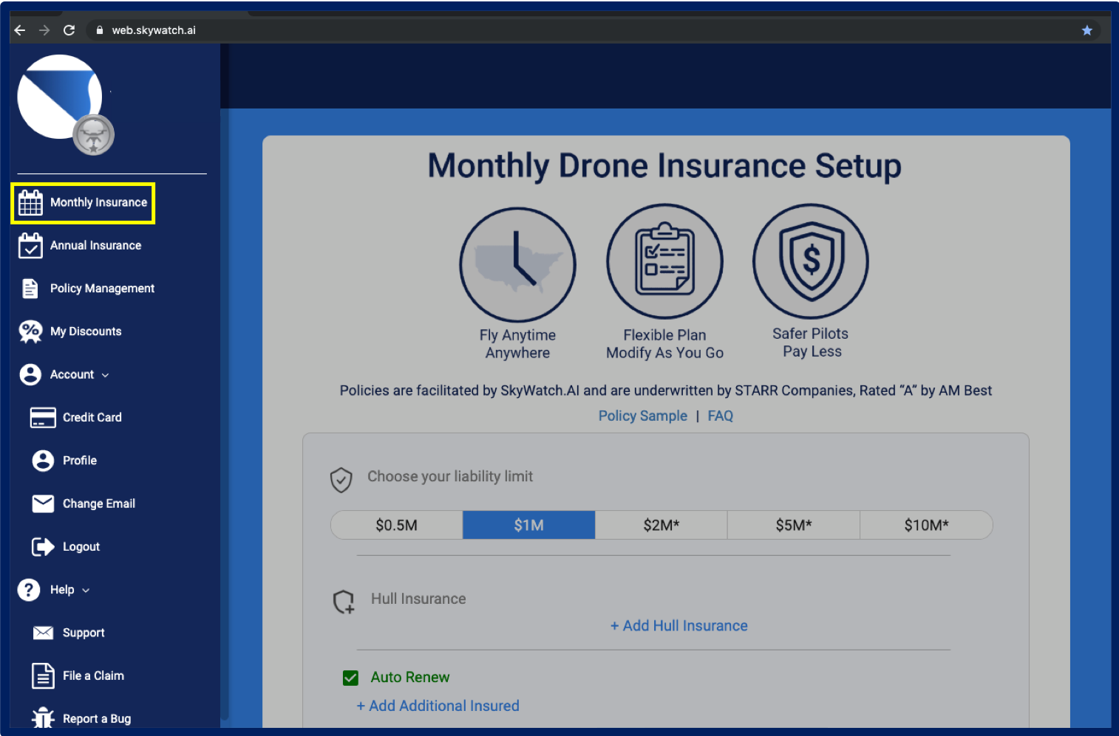Pick the $10M* liability limit
1119x736 pixels.
point(926,525)
